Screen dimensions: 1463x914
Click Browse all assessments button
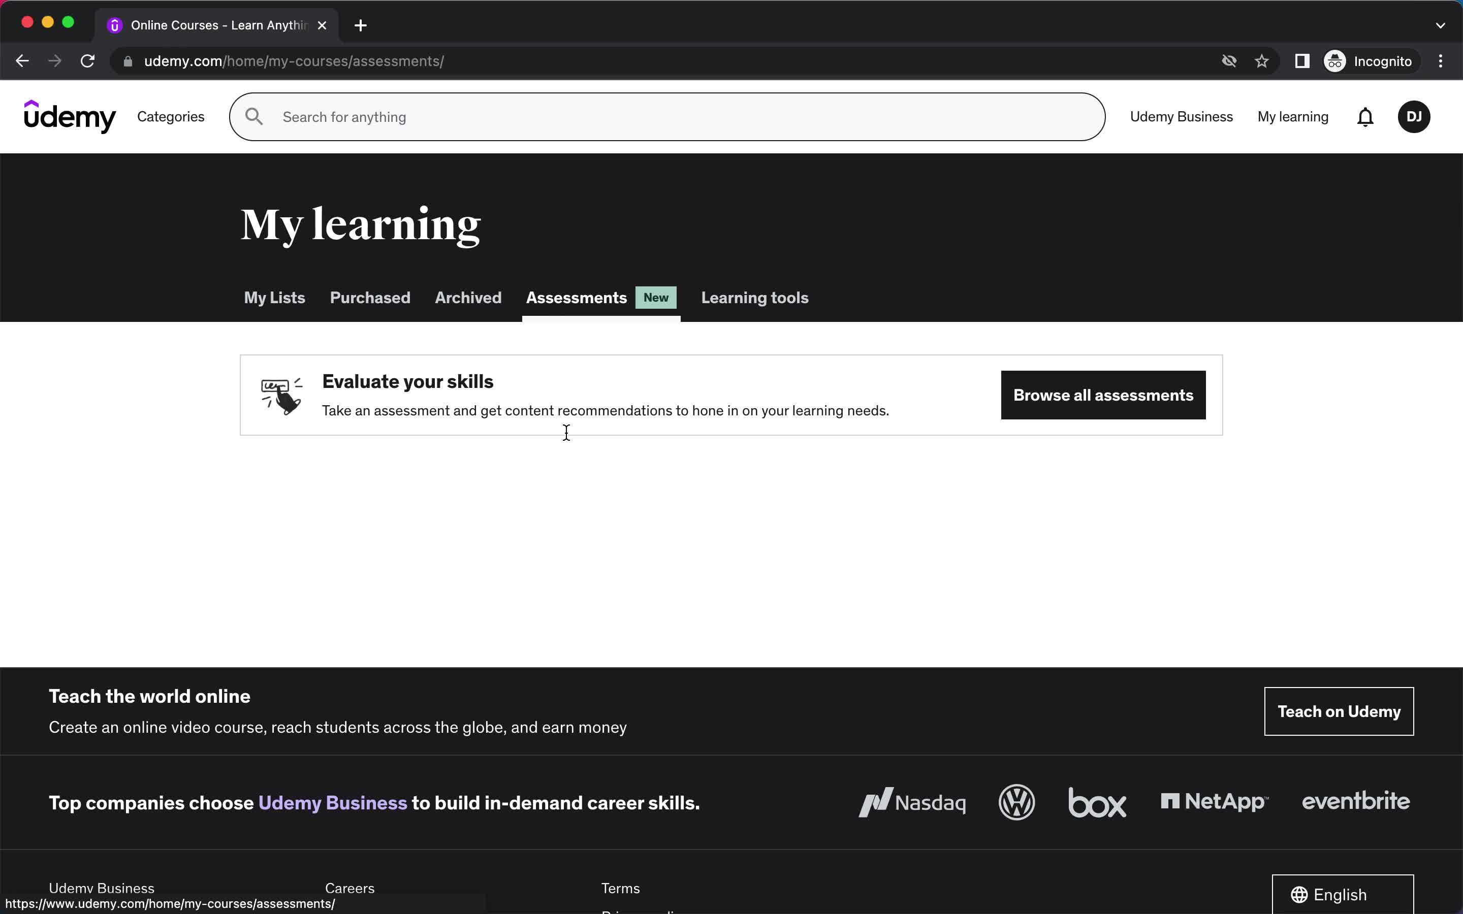pyautogui.click(x=1103, y=395)
